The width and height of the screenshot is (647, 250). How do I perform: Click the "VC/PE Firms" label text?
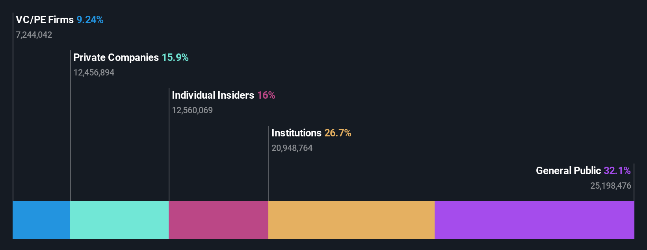coord(45,20)
